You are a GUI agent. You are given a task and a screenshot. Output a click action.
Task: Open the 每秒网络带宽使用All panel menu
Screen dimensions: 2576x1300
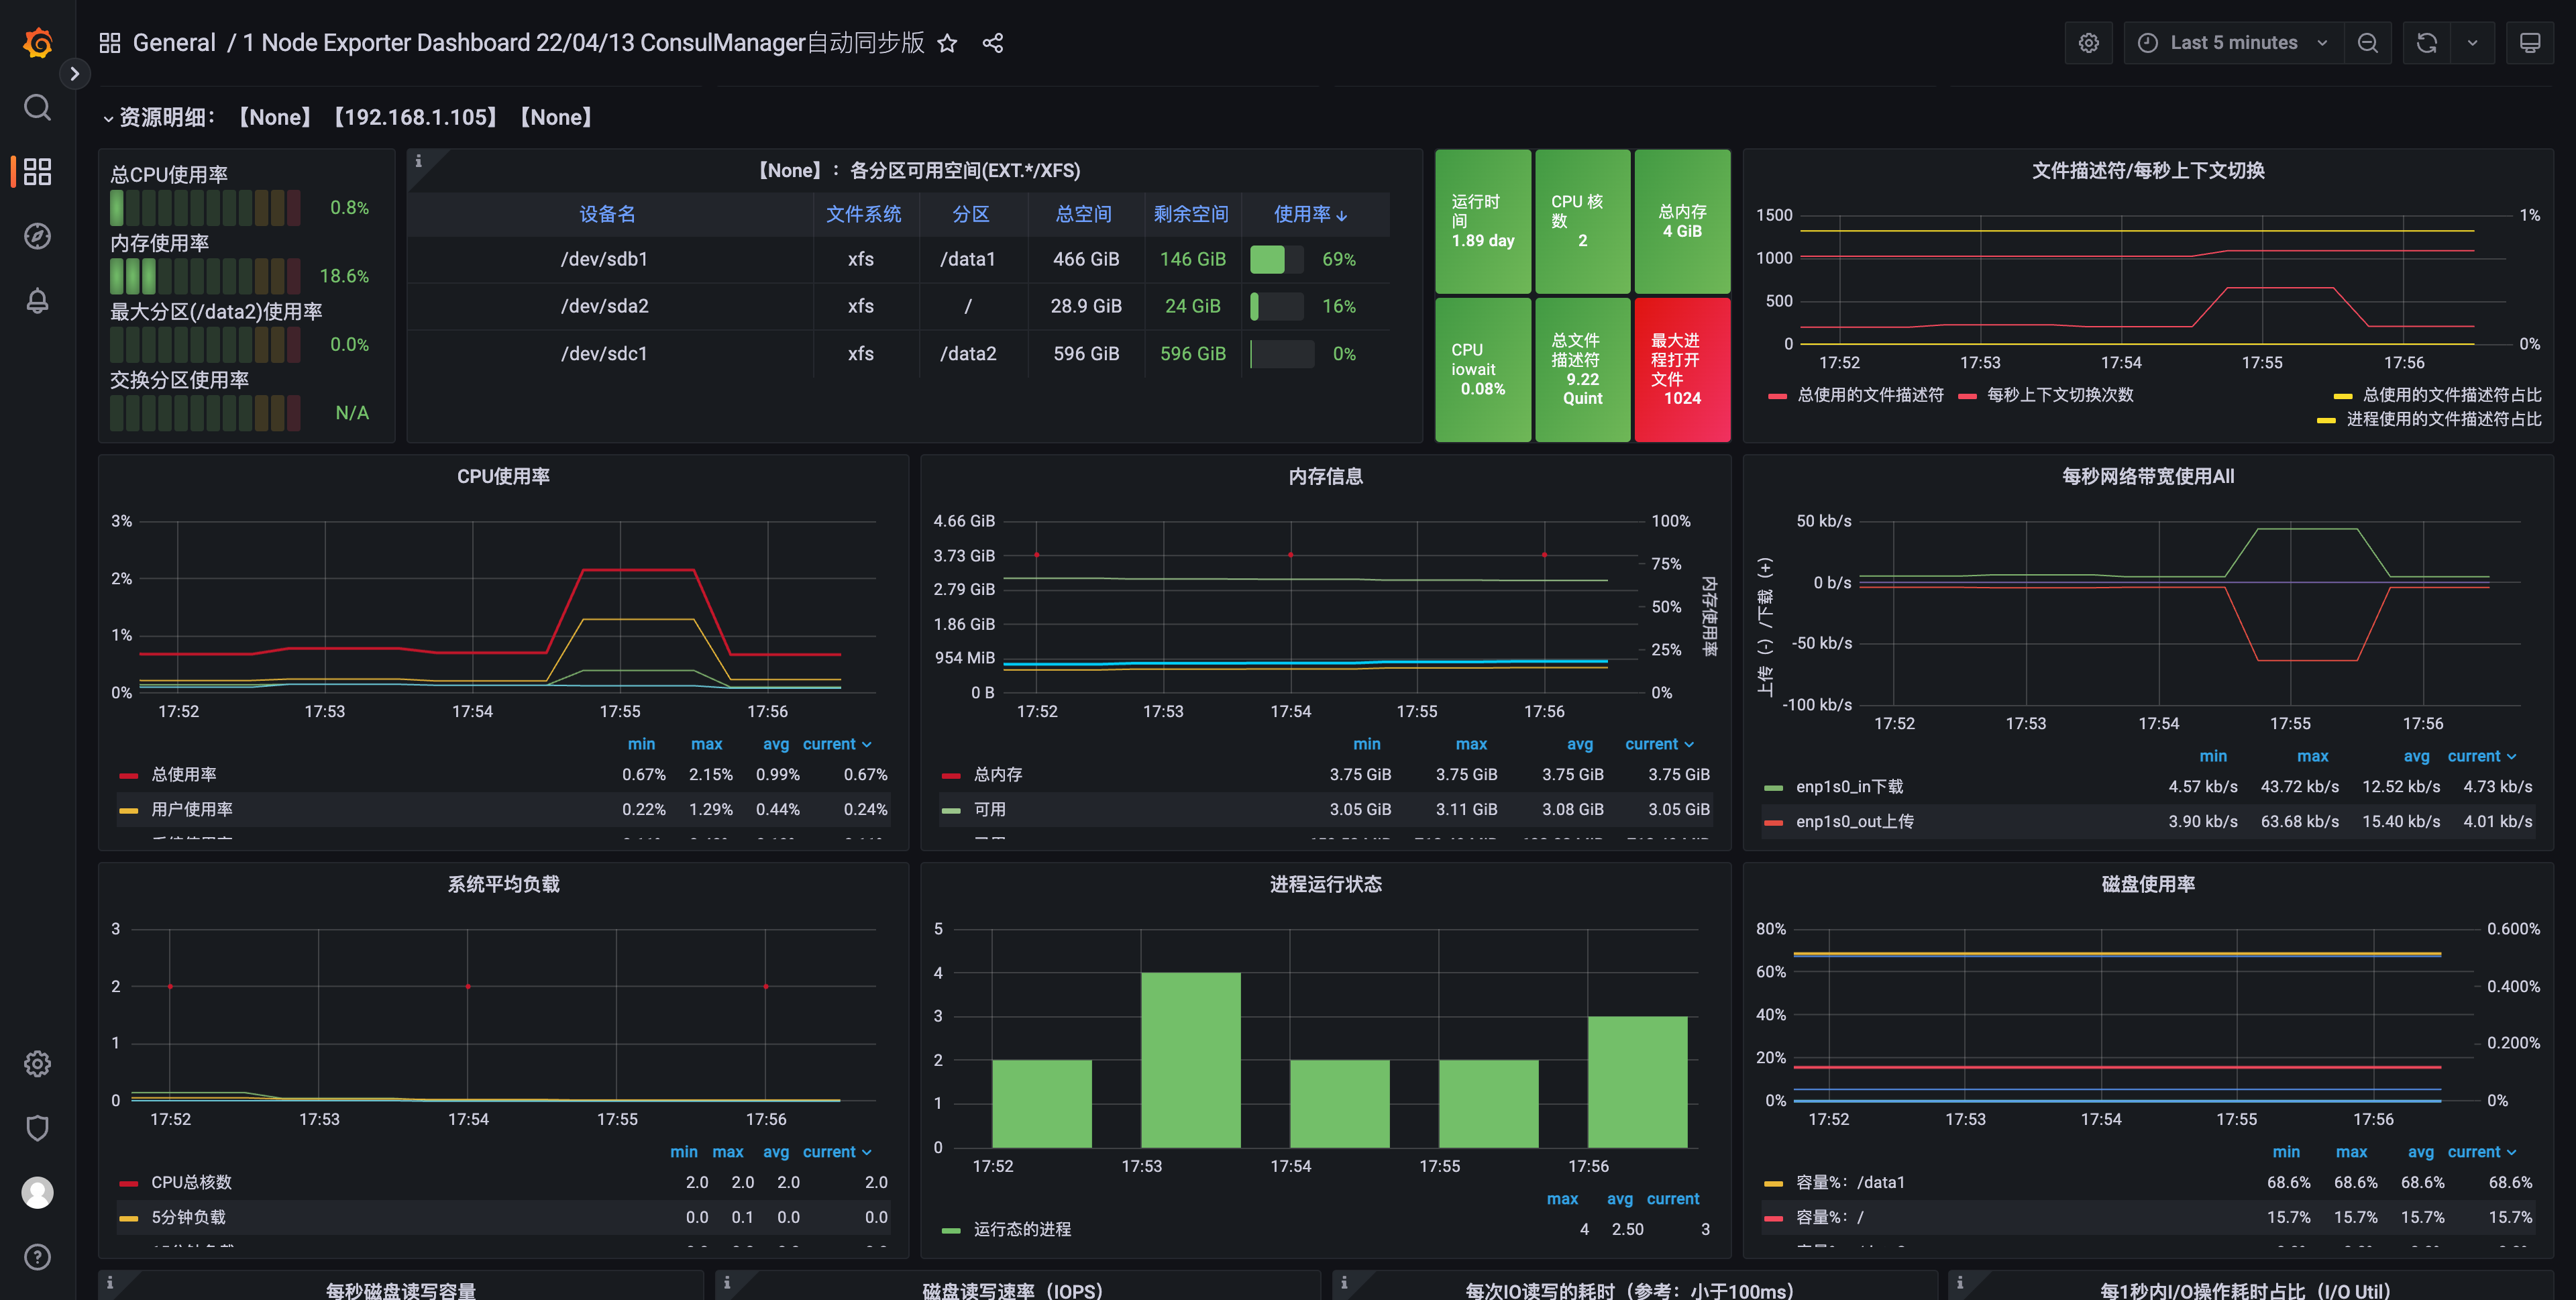(x=2147, y=477)
